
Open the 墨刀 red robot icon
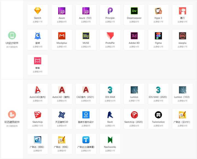coord(182,11)
